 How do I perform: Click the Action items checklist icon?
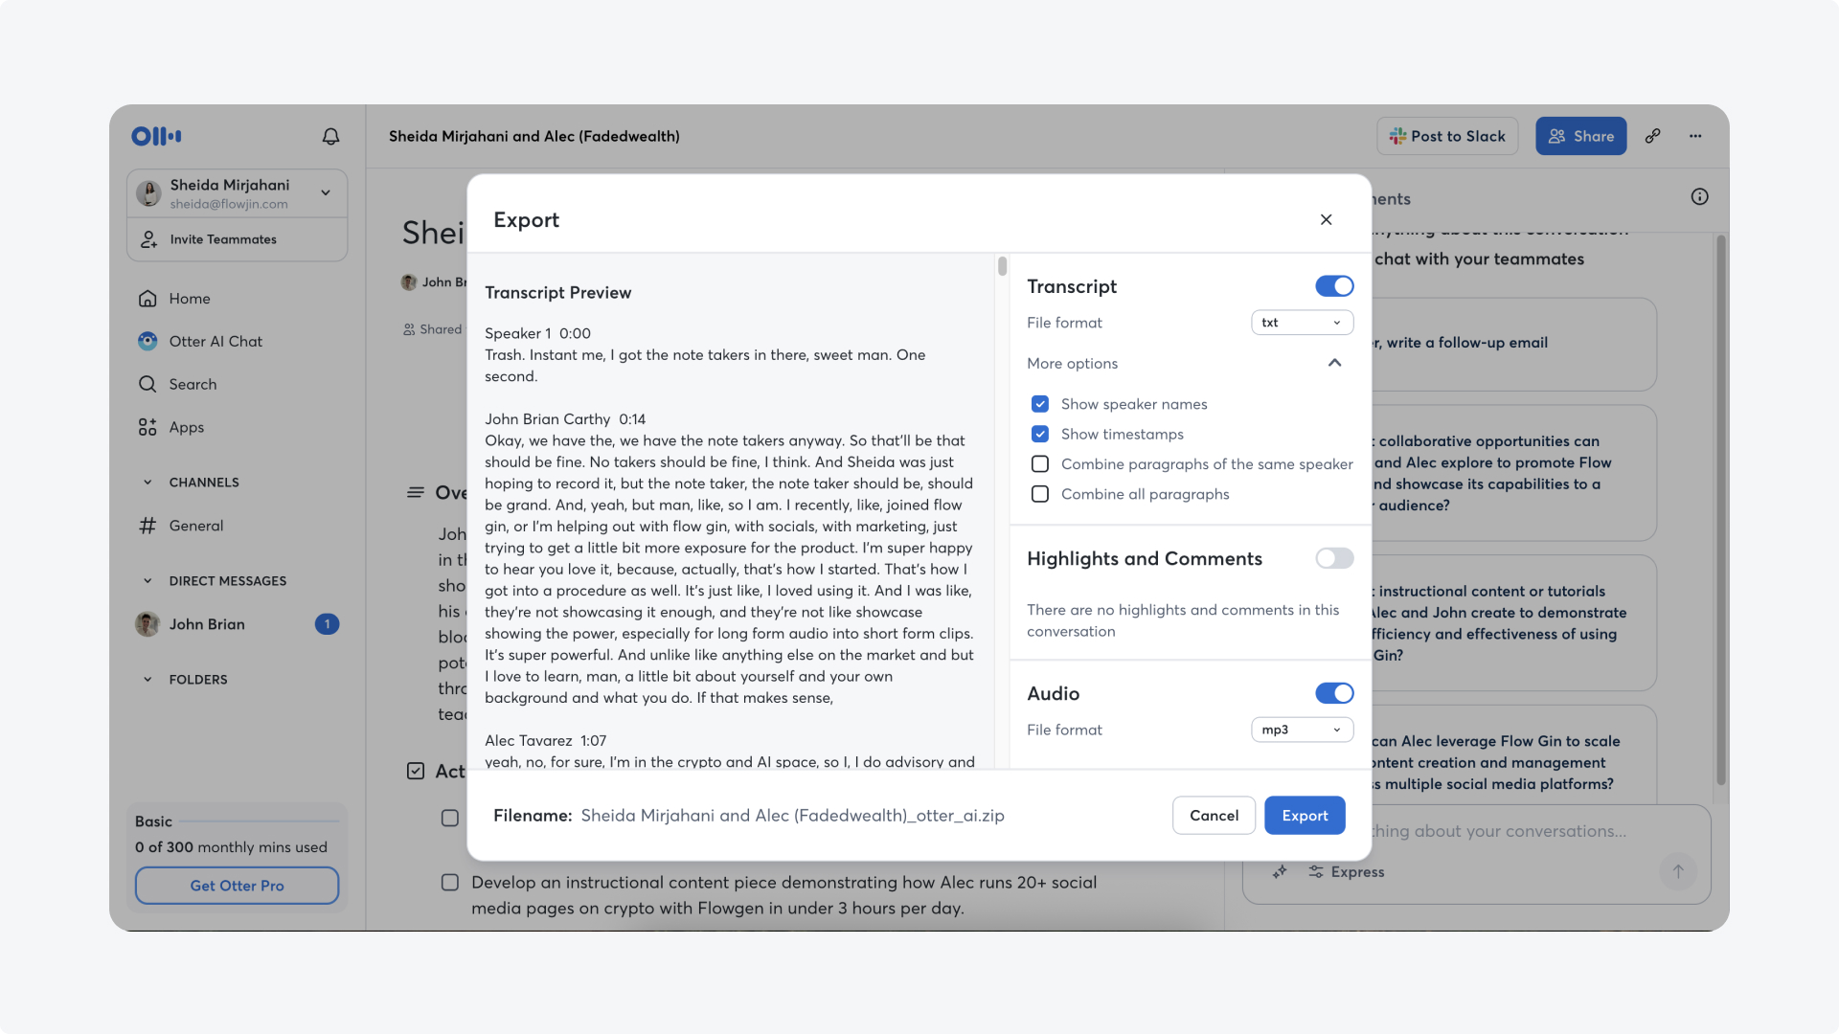[416, 771]
